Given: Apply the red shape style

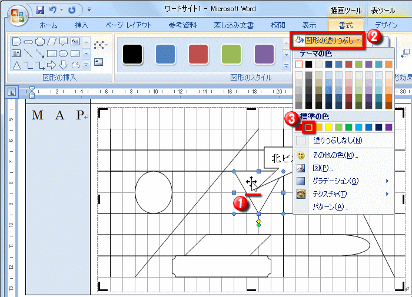Looking at the screenshot, I should click(198, 54).
